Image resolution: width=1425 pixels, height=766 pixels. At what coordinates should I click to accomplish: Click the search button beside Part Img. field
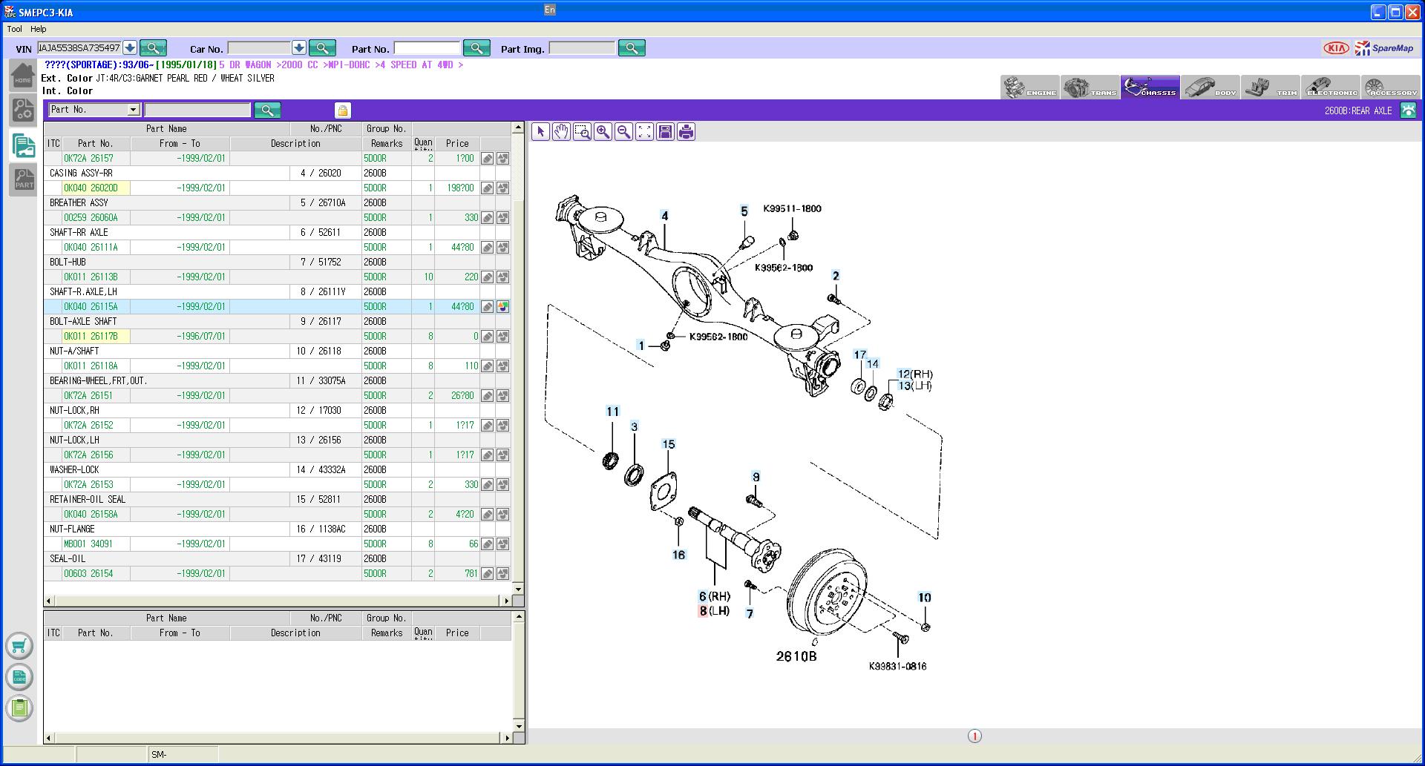[x=632, y=48]
